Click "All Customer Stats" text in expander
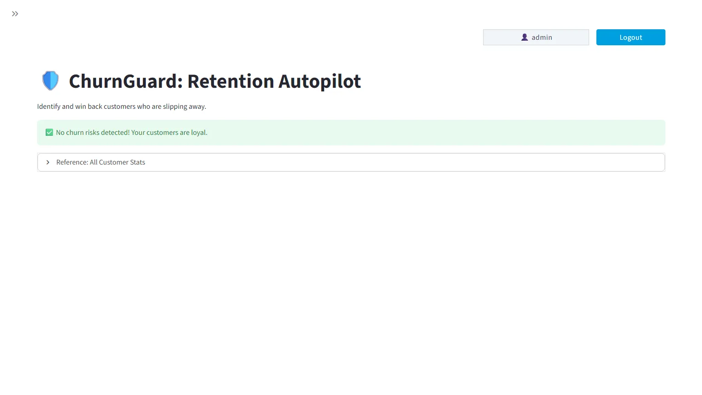Viewport: 702px width, 395px height. (x=117, y=162)
